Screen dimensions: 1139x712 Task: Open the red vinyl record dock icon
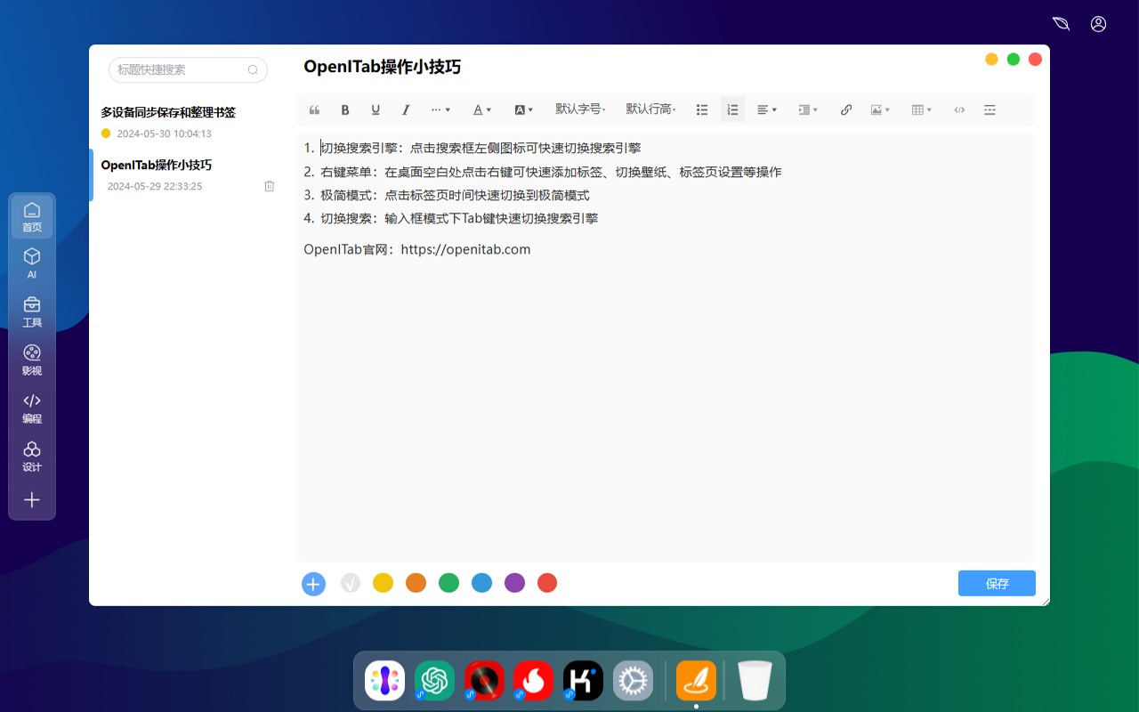(484, 681)
